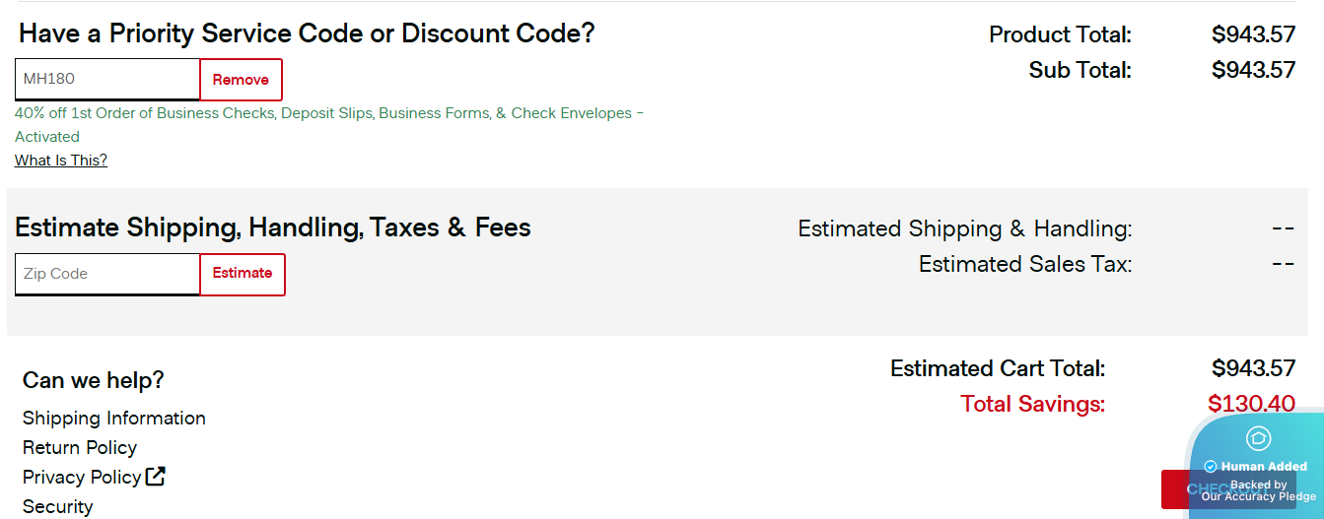View the Return Policy page
This screenshot has width=1324, height=519.
[x=80, y=448]
